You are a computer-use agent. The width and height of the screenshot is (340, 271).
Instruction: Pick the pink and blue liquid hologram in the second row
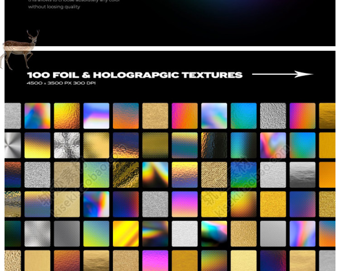coord(273,145)
